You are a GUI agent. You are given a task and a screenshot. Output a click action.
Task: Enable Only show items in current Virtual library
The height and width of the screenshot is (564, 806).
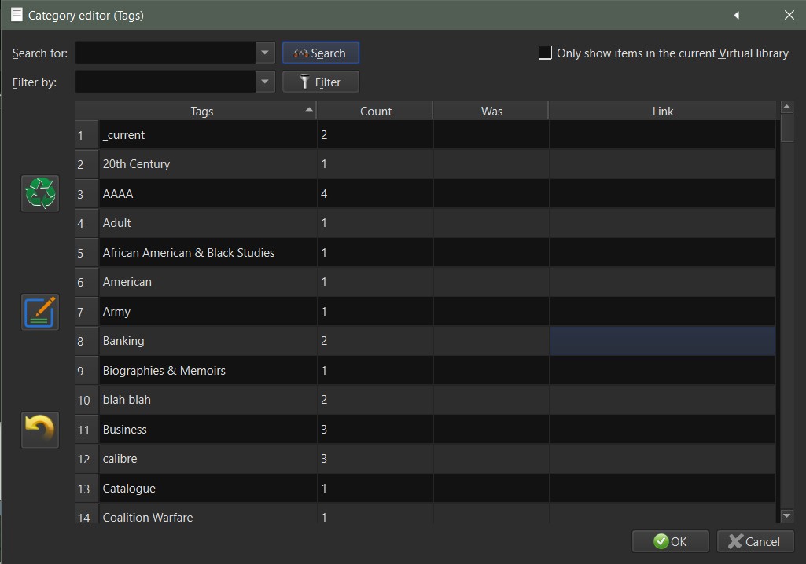coord(545,53)
